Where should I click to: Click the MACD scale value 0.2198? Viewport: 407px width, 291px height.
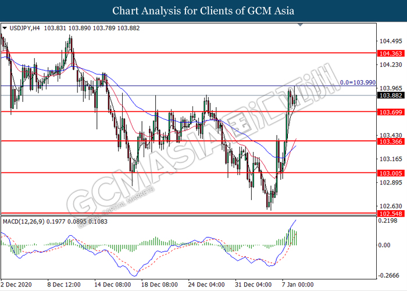tap(388, 221)
